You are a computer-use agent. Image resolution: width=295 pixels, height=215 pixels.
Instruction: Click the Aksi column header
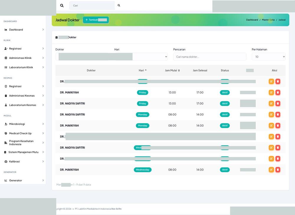(x=274, y=70)
